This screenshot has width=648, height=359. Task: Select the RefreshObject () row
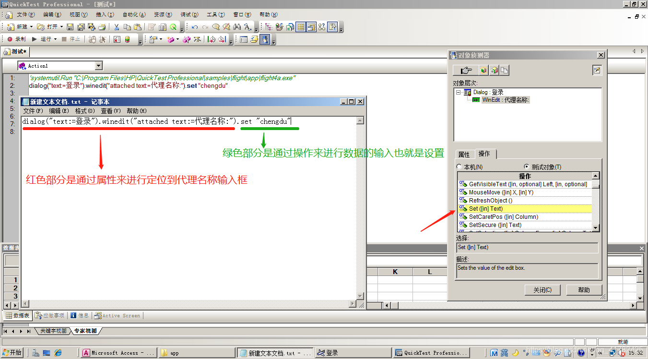(525, 201)
